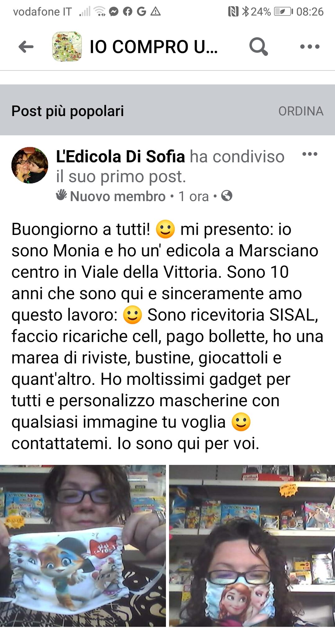
Task: Tap the Post più popolari header
Action: point(68,111)
